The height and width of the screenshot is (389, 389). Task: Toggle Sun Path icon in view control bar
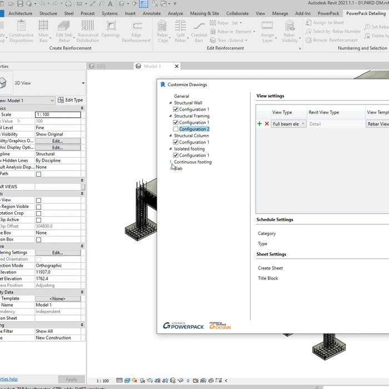(134, 380)
